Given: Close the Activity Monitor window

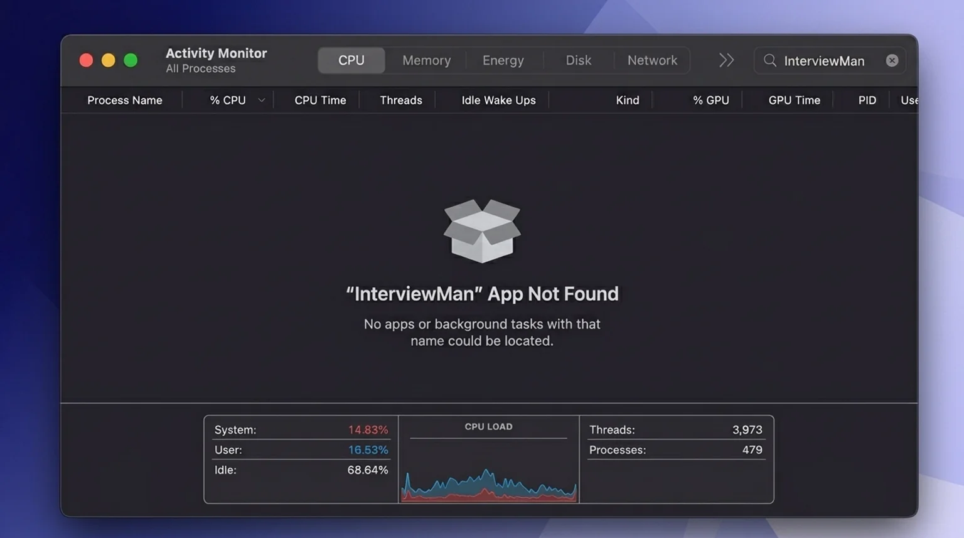Looking at the screenshot, I should [x=86, y=60].
